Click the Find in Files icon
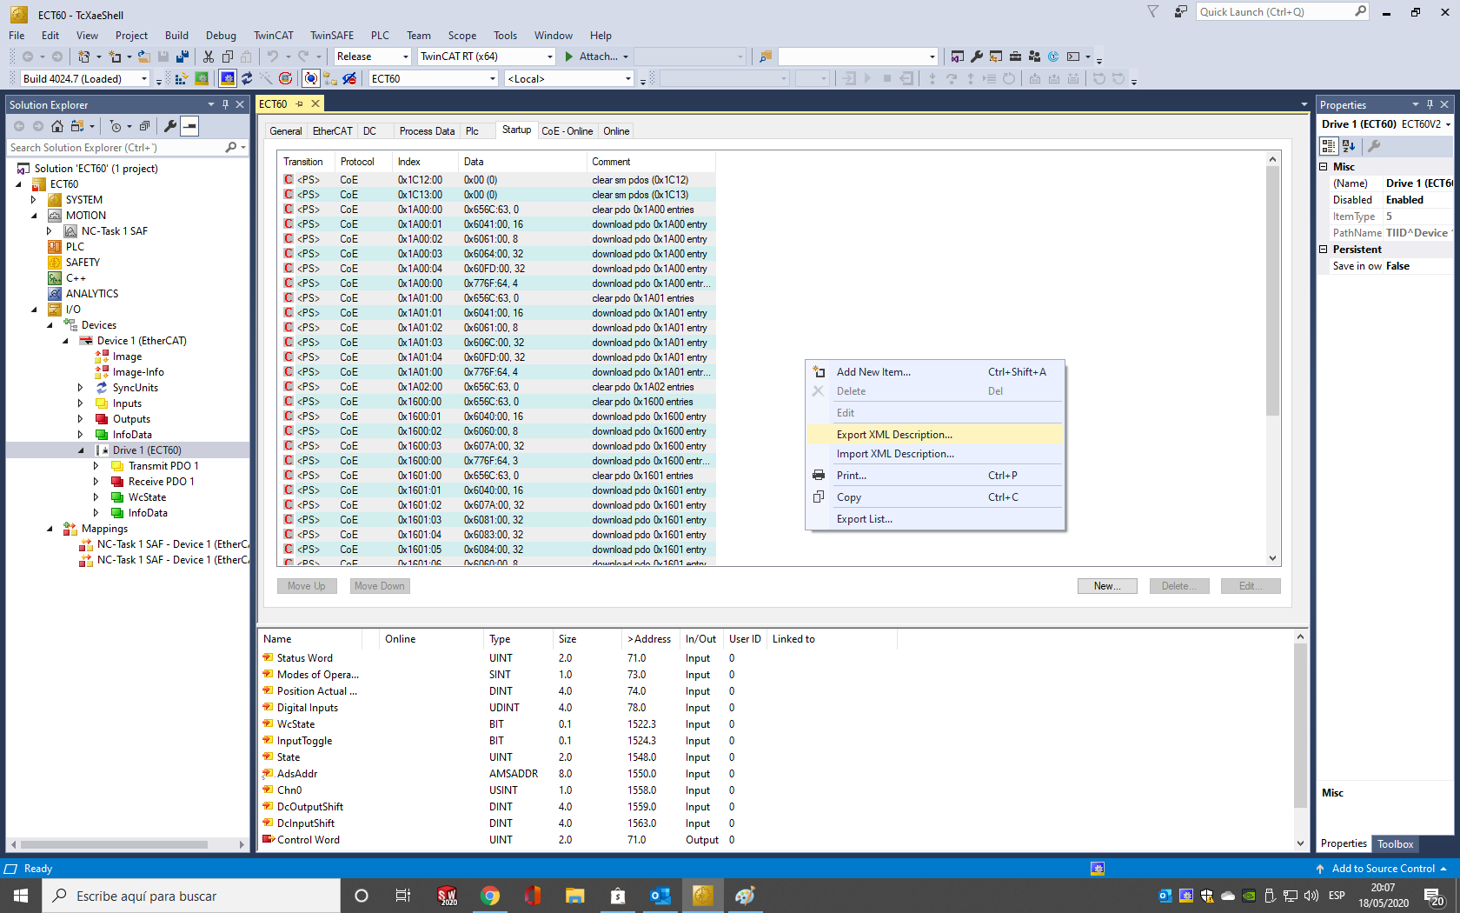The image size is (1460, 913). (x=766, y=57)
